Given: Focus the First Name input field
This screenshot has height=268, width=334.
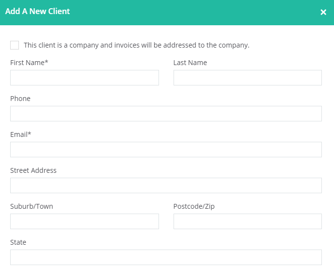Looking at the screenshot, I should coord(84,78).
